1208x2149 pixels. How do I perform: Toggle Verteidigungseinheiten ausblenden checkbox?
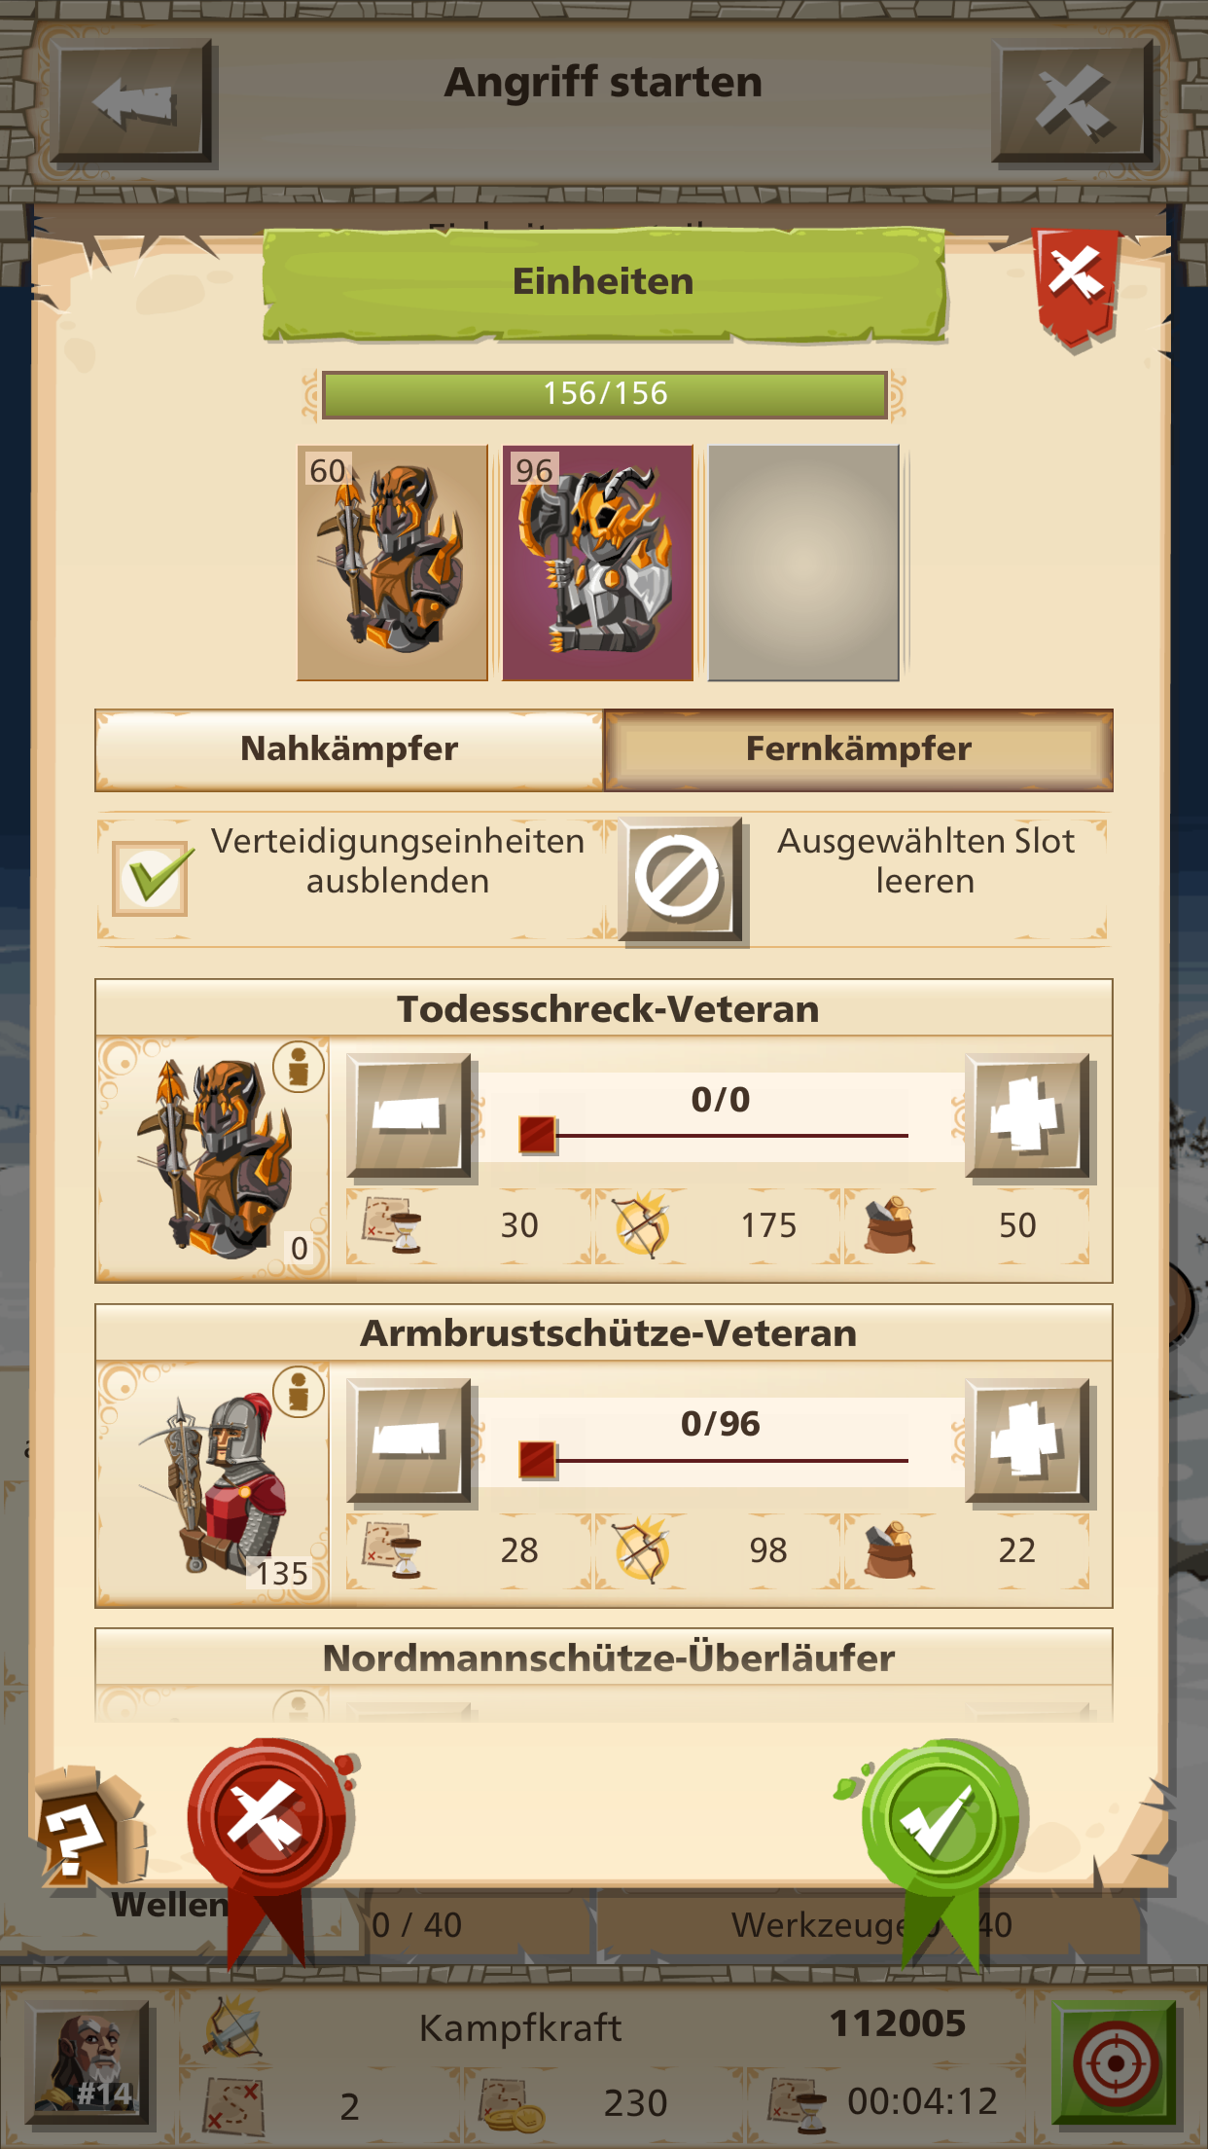tap(150, 878)
